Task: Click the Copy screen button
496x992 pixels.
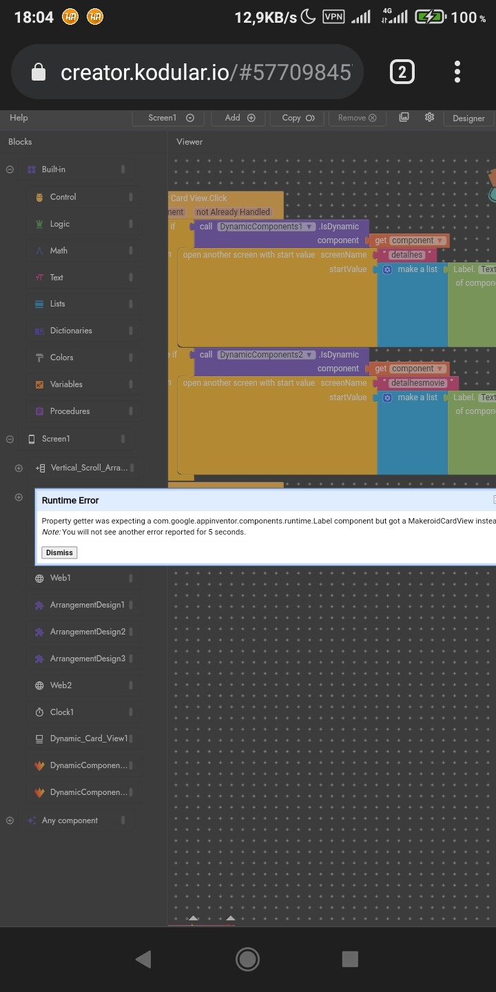Action: 298,118
